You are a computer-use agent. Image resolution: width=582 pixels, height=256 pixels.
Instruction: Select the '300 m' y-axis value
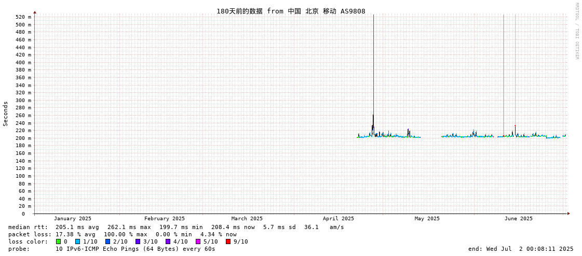[x=24, y=101]
